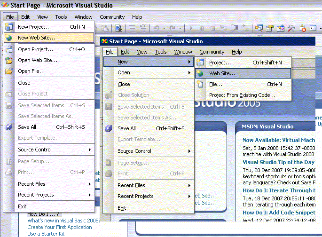Choose New Web Site… highlighted in the outer File menu
The image size is (322, 237).
click(x=49, y=38)
